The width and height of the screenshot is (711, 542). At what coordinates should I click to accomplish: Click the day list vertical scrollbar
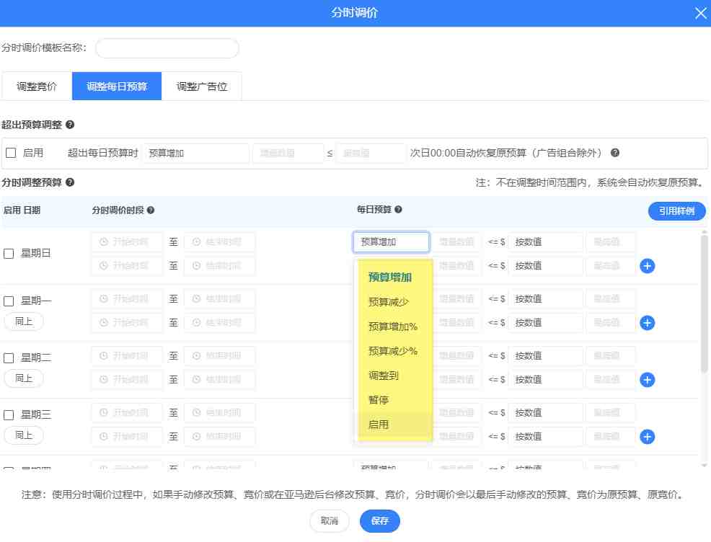[705, 303]
